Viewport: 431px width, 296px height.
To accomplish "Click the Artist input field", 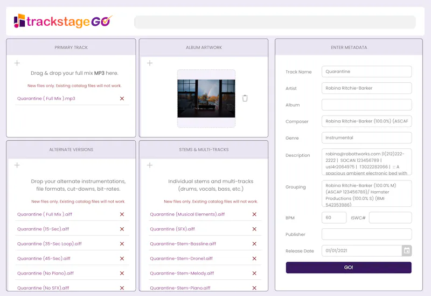I will tap(367, 88).
